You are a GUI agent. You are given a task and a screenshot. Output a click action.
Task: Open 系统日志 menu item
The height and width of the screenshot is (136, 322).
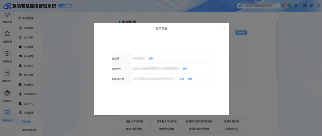pos(28,84)
